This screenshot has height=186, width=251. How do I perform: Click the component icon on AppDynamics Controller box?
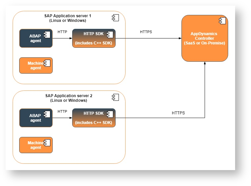coord(222,21)
